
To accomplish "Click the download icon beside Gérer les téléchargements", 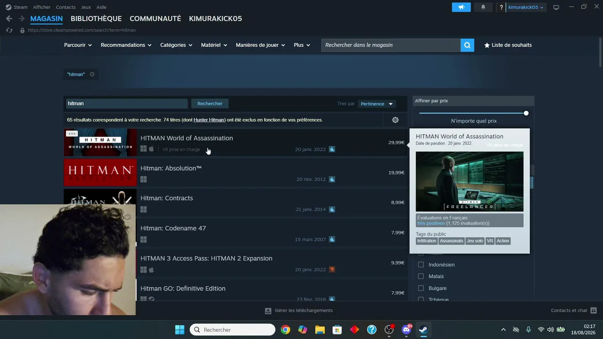I will pyautogui.click(x=268, y=311).
